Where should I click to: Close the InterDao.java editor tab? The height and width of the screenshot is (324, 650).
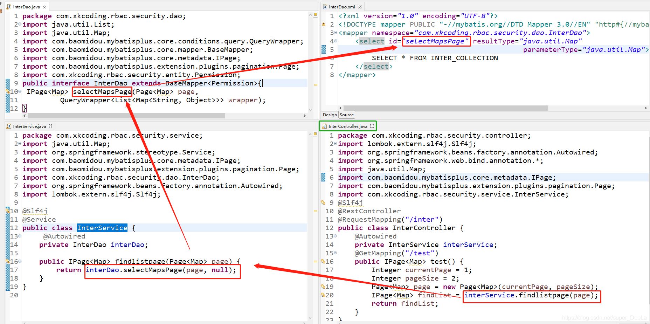pyautogui.click(x=44, y=7)
